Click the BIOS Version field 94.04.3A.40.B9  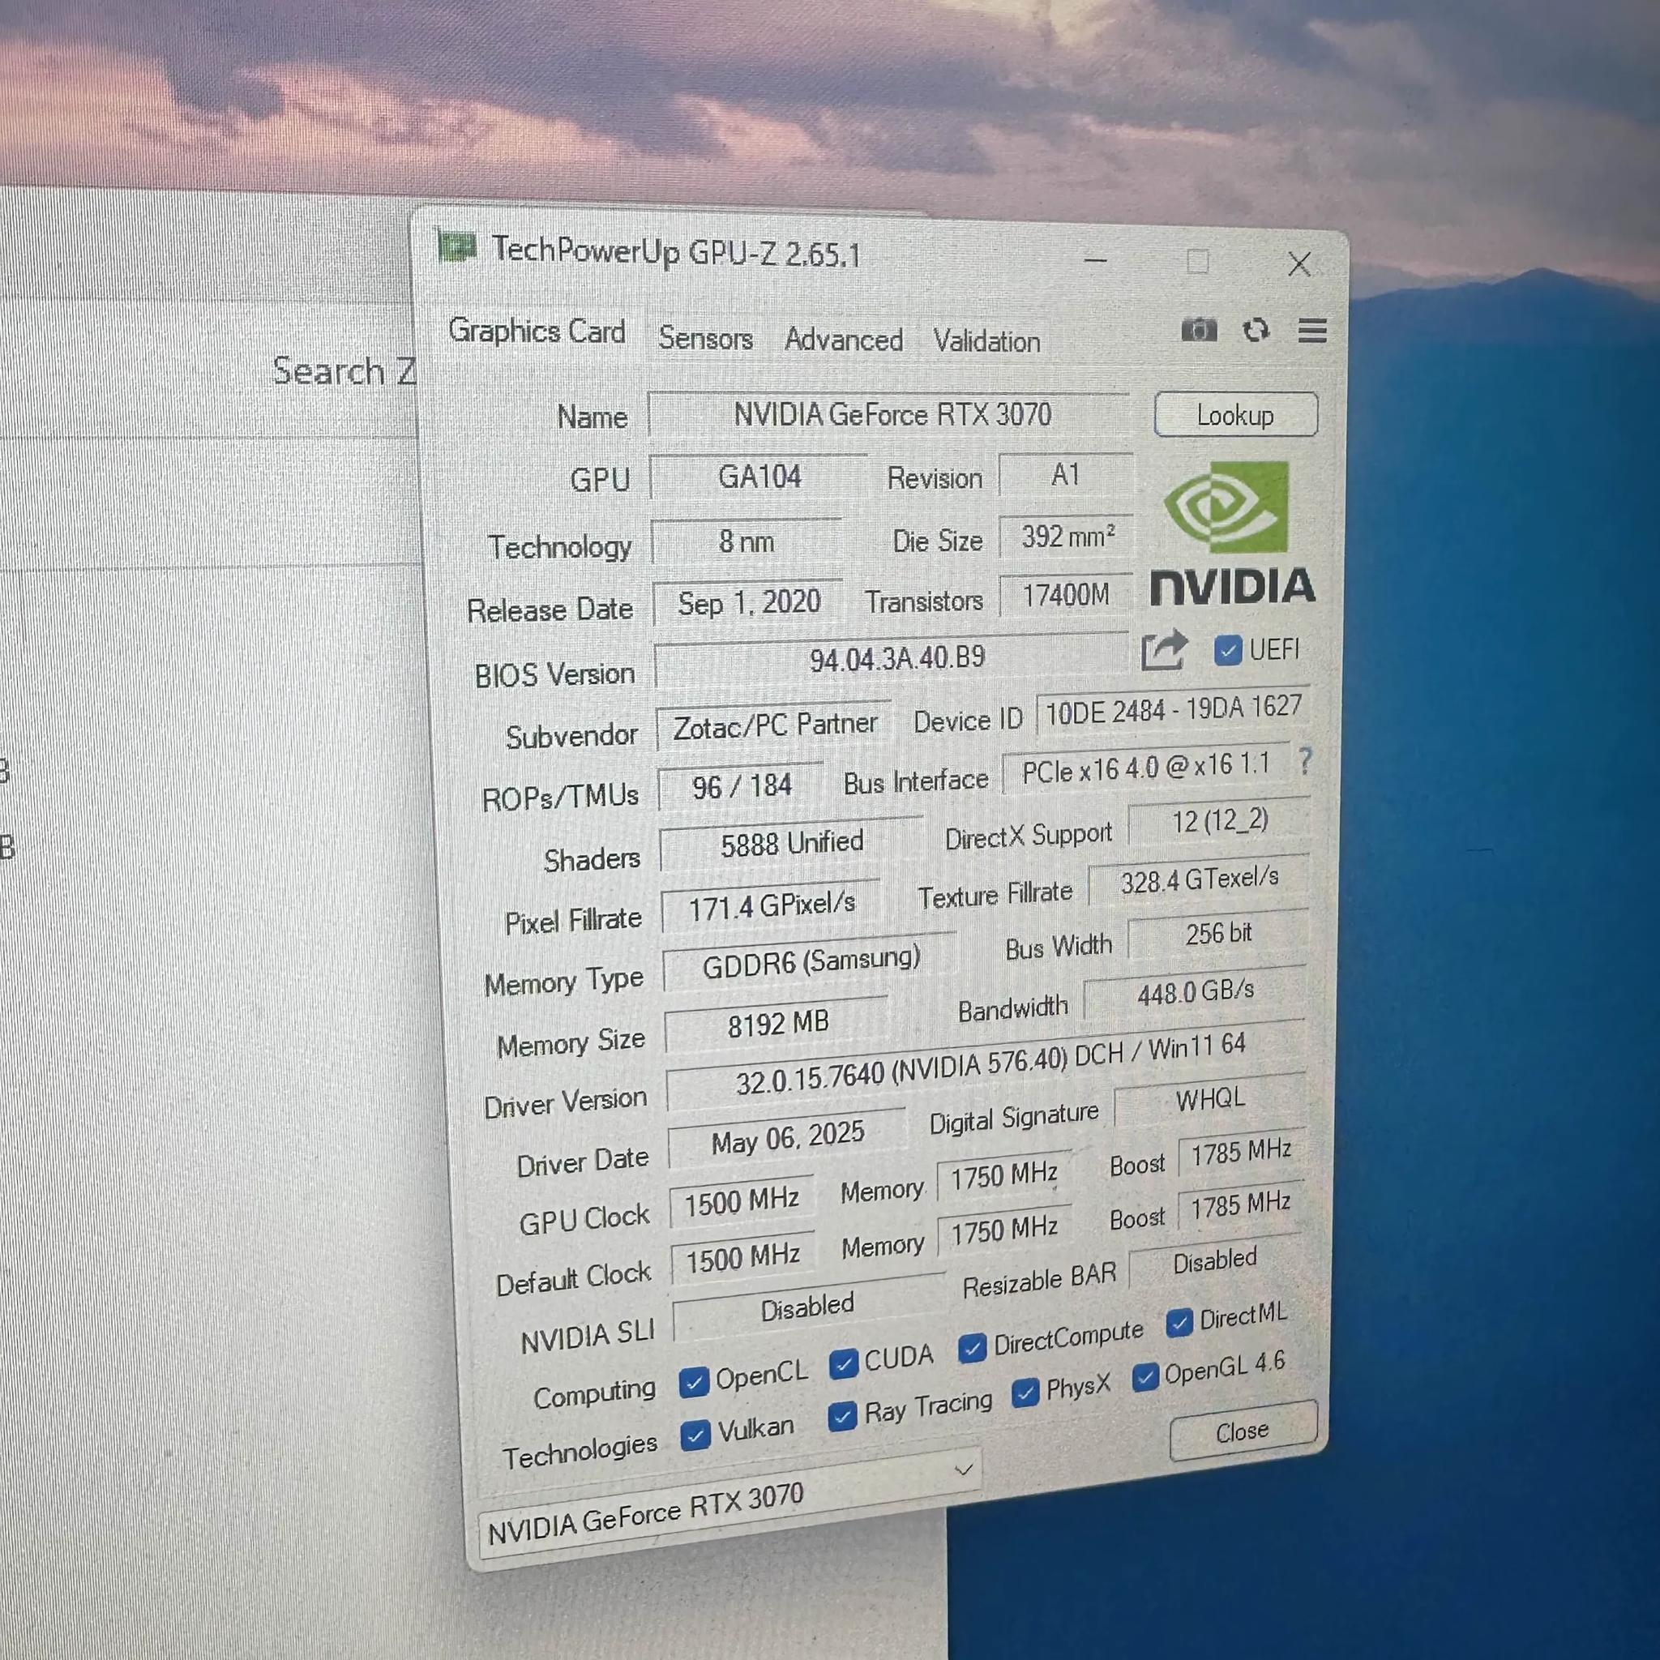click(892, 659)
